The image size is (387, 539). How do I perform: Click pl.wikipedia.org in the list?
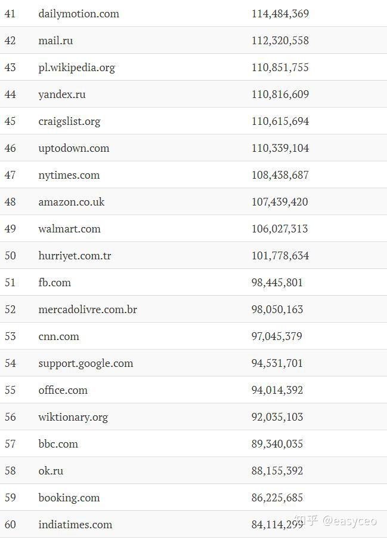pos(76,68)
